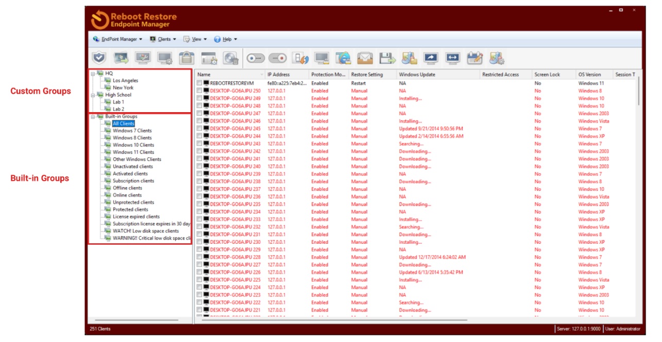The image size is (662, 342).
Task: Open the EndPoint Manager menu
Action: pos(118,39)
